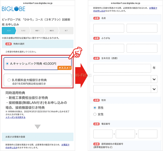
Task: Choose the 女性 radio button
Action: point(95,114)
